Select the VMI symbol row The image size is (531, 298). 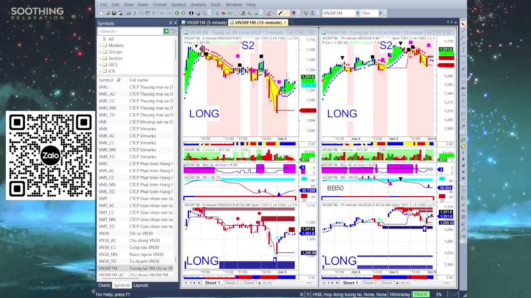pyautogui.click(x=135, y=122)
